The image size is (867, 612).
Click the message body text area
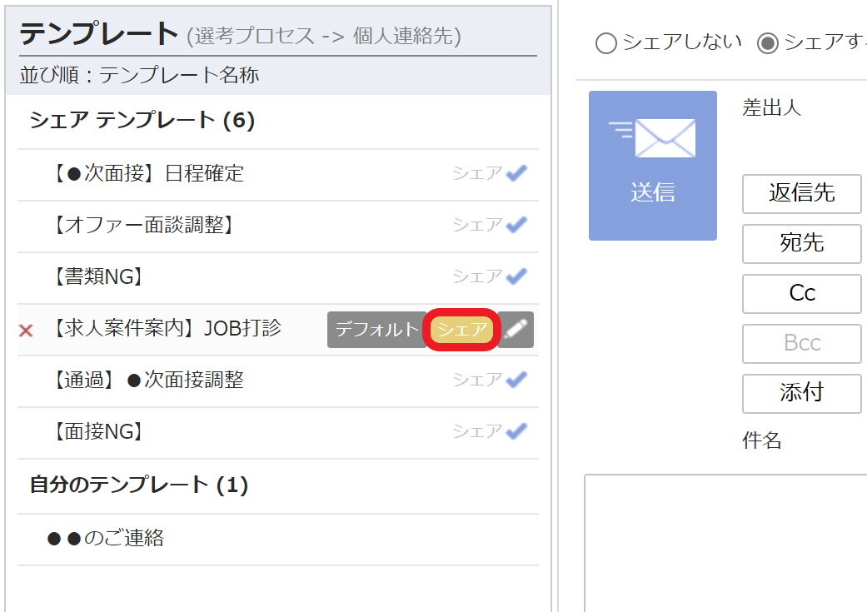(725, 541)
